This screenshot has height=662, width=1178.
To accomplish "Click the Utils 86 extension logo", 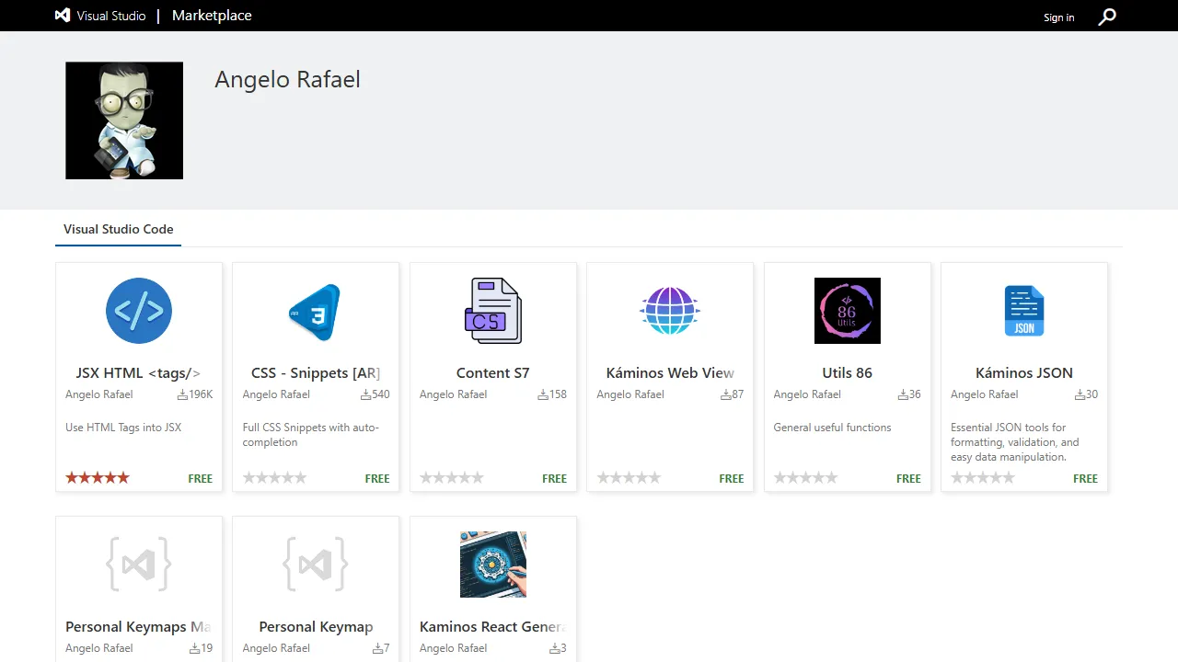I will (x=847, y=310).
